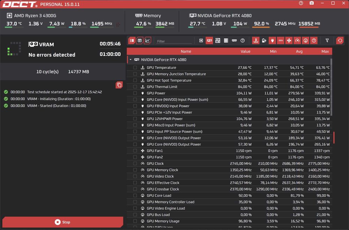Click the elapsed time 00:05:46
This screenshot has width=349, height=230.
coord(110,44)
